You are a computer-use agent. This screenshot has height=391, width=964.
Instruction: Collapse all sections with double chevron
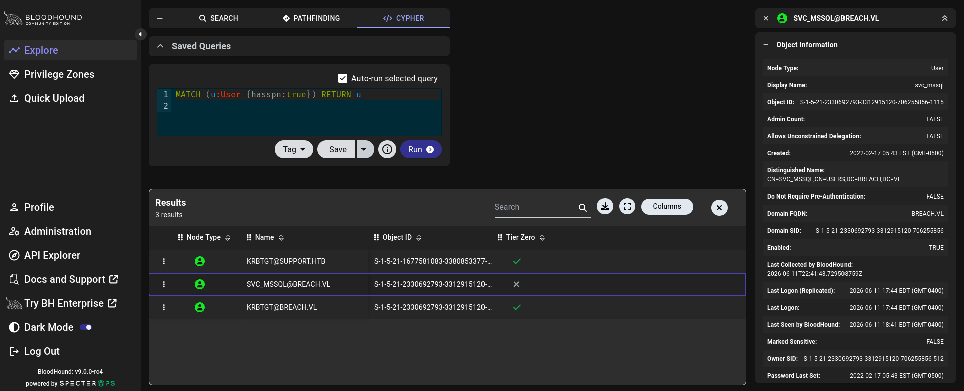click(945, 18)
